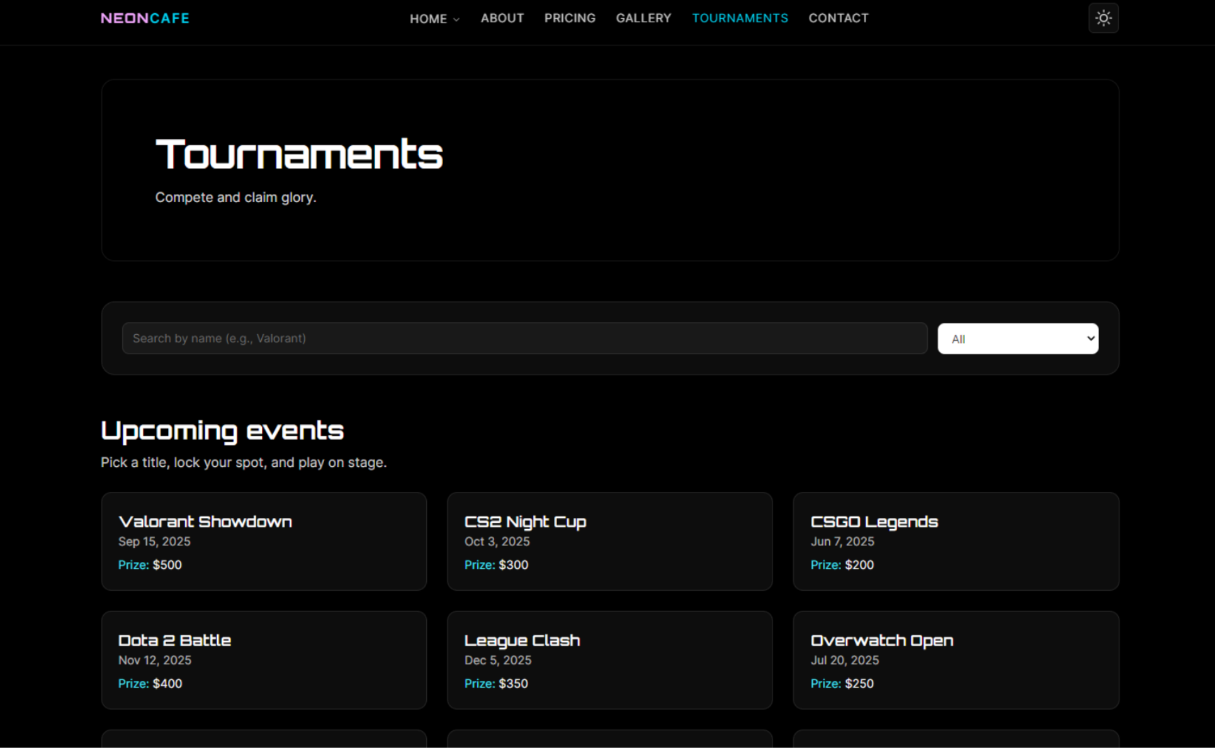Click the Search by name field

pyautogui.click(x=524, y=338)
